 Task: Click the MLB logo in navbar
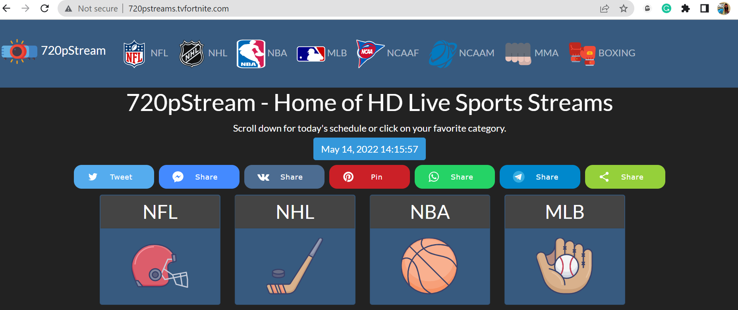311,54
